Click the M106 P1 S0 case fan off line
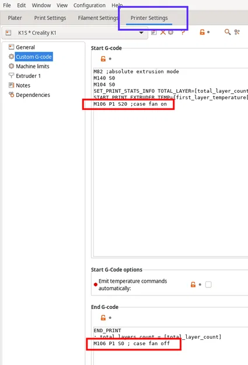 pos(131,343)
